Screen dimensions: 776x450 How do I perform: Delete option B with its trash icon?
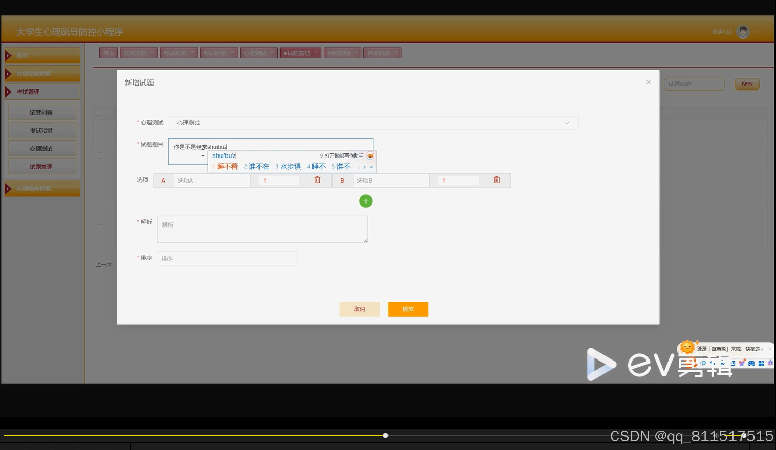pyautogui.click(x=497, y=180)
